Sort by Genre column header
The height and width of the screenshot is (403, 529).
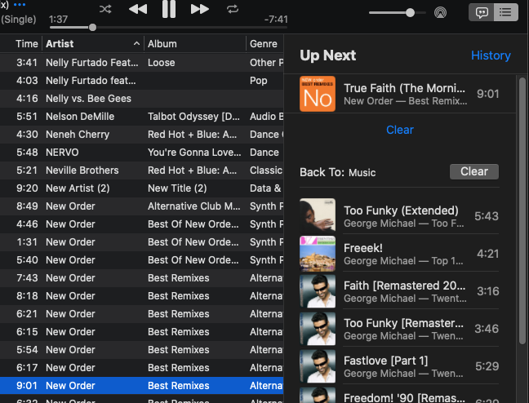click(265, 44)
